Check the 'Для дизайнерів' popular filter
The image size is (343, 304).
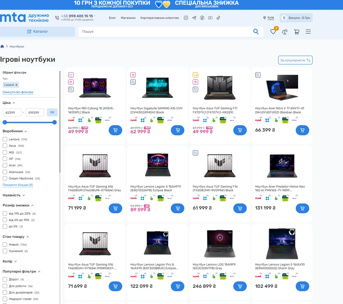[x=5, y=293]
